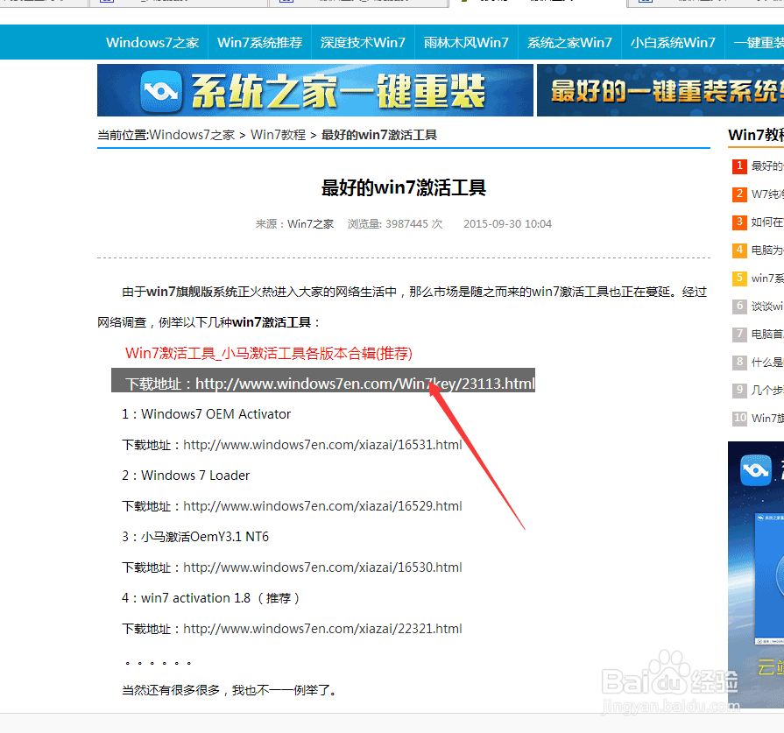Image resolution: width=784 pixels, height=733 pixels.
Task: Click the date 2015-09-30 10:04
Action: click(507, 224)
